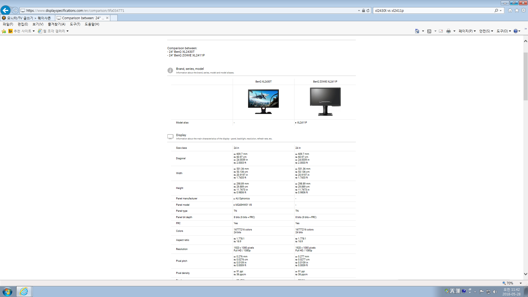This screenshot has width=528, height=297.
Task: Open the Tools gear icon at top right
Action: coord(524,10)
